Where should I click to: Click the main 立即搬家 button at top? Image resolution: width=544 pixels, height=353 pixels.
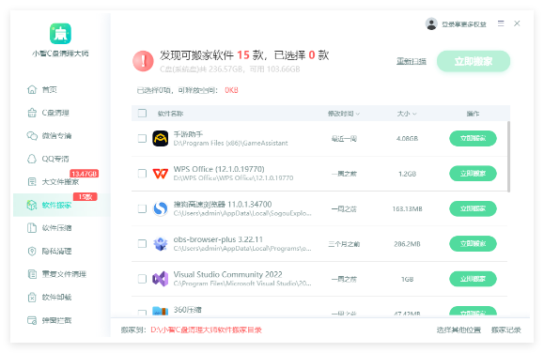[x=474, y=61]
